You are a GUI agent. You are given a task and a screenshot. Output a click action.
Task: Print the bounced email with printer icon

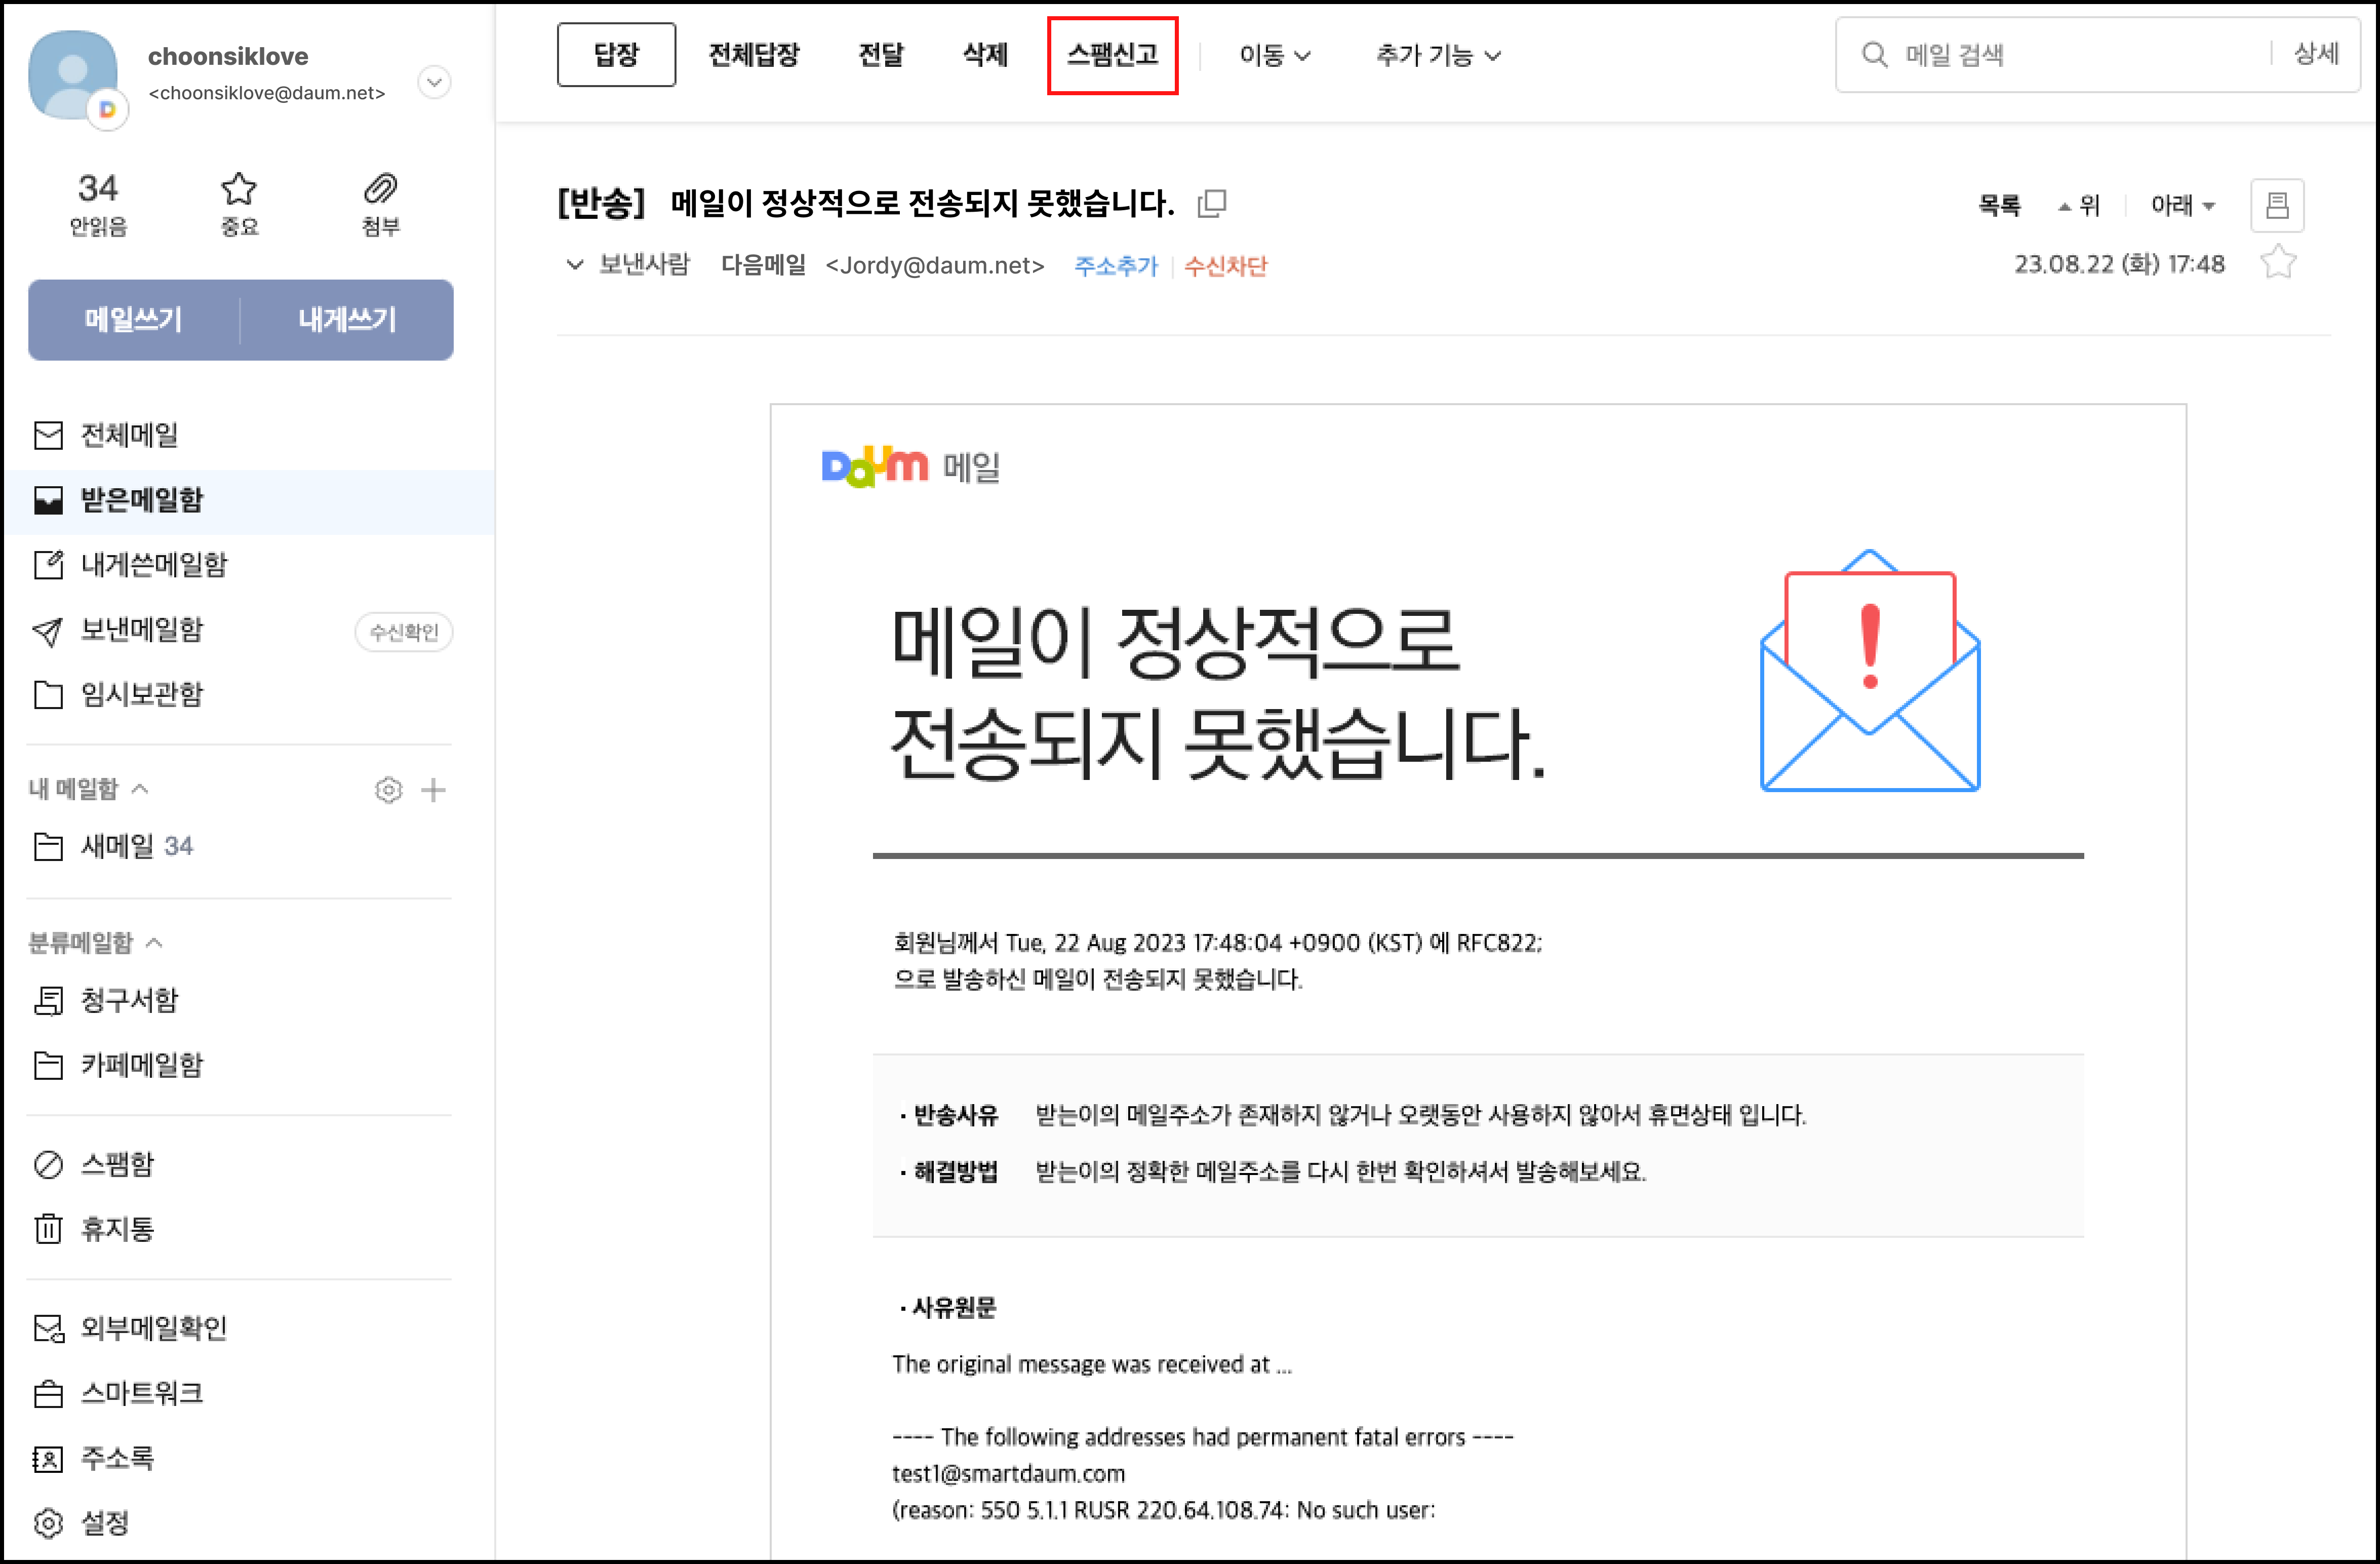click(2277, 205)
